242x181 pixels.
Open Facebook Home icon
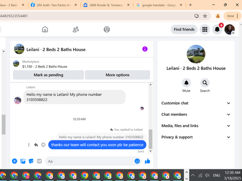[x=45, y=29]
